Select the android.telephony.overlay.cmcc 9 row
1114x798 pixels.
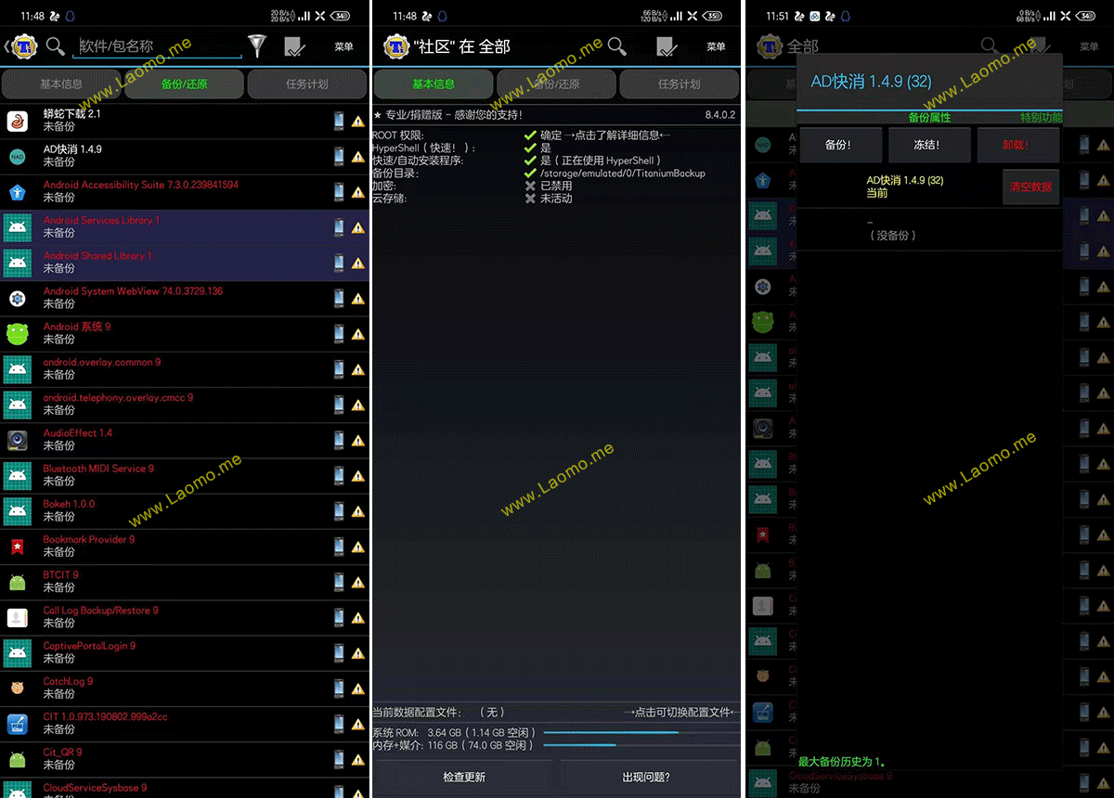pyautogui.click(x=185, y=405)
